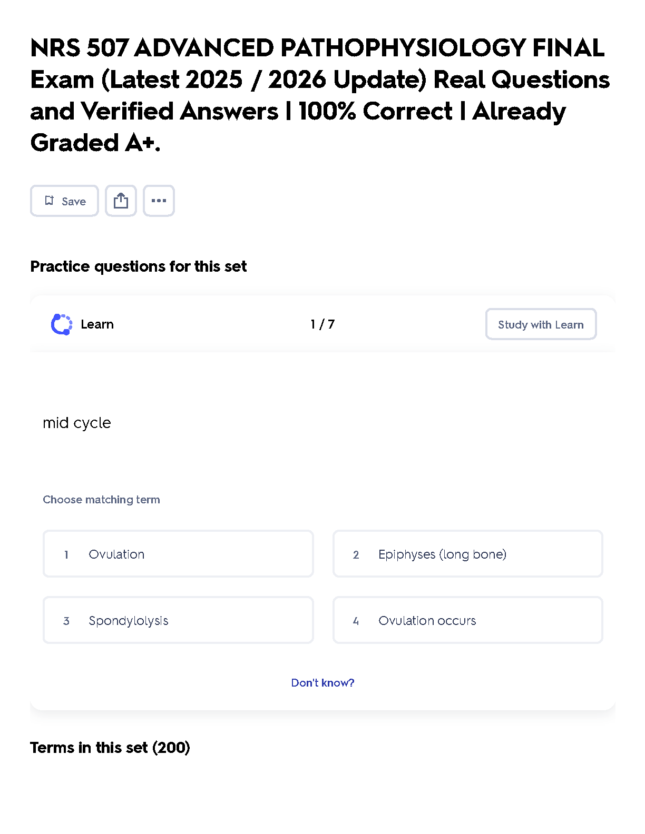Select the "Ovulation occurs" option
Viewport: 645px width, 834px height.
[x=467, y=620]
